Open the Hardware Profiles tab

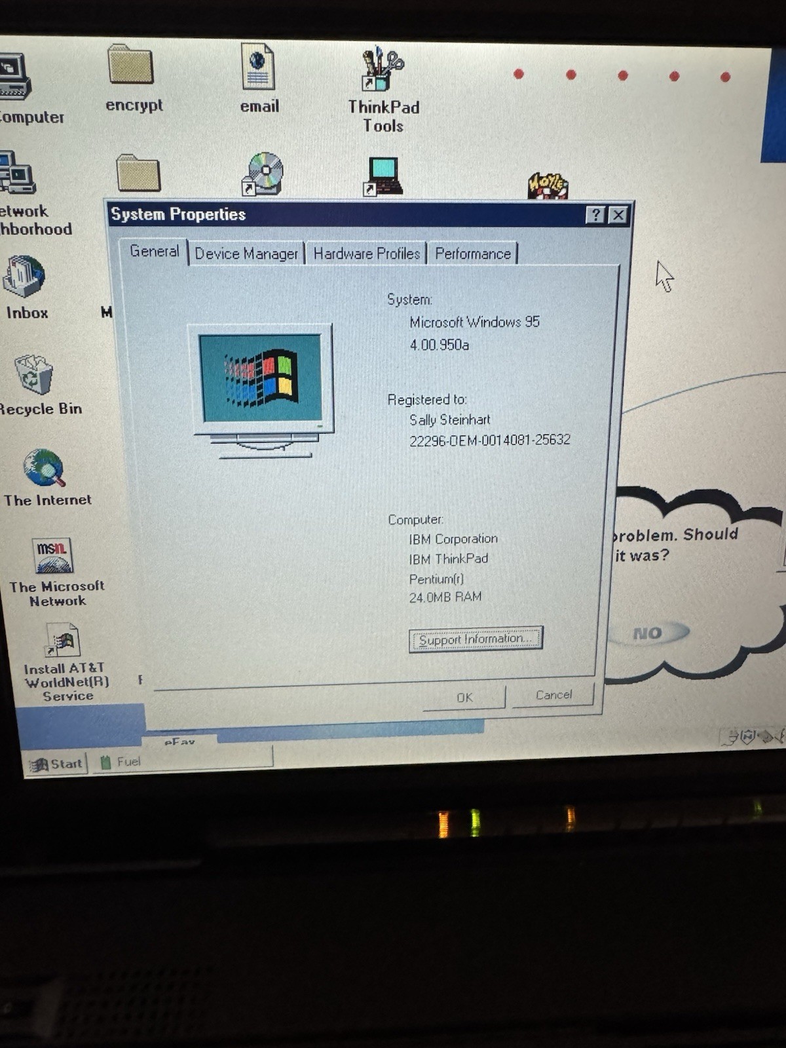click(366, 253)
